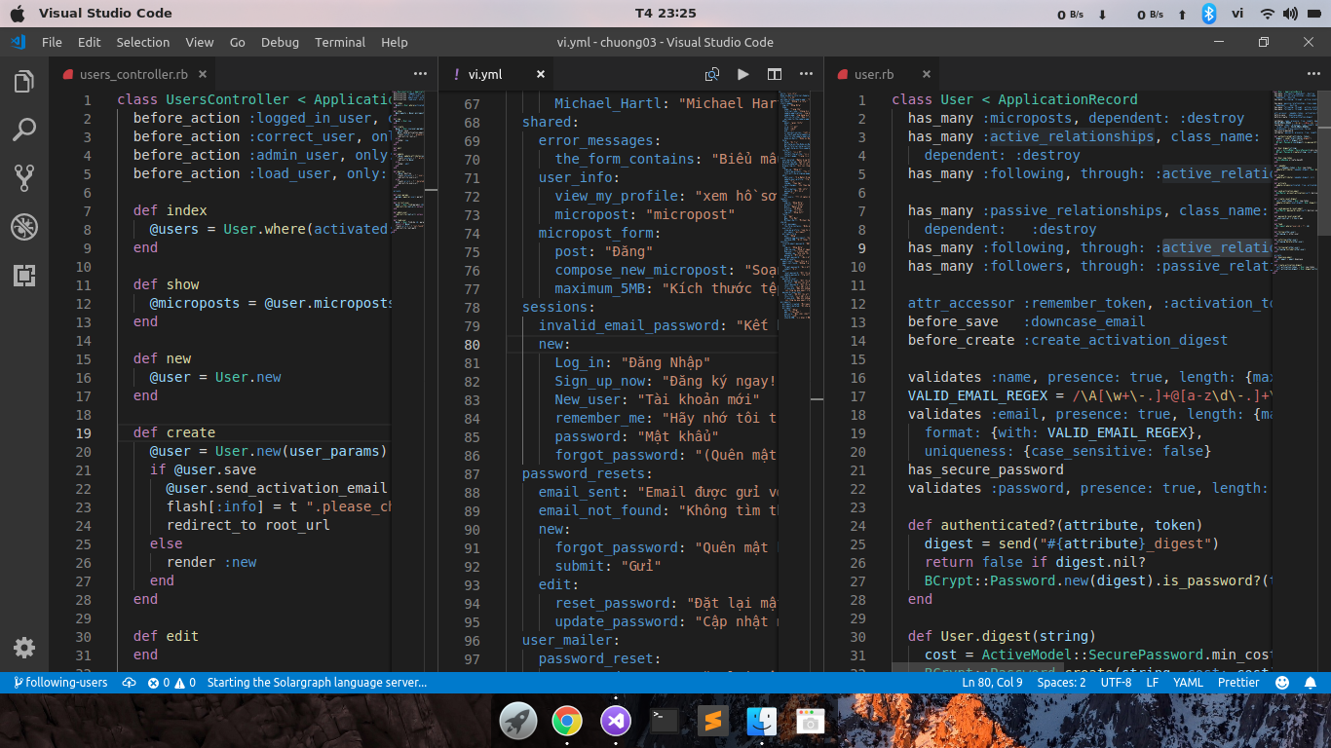This screenshot has height=748, width=1331.
Task: Click the Prettier status bar button
Action: point(1238,683)
